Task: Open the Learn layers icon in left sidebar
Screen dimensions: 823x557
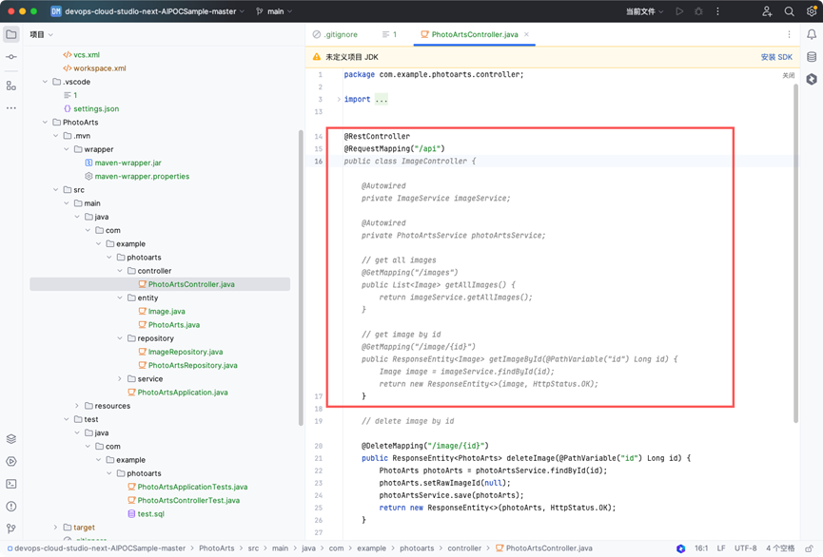Action: click(x=11, y=439)
